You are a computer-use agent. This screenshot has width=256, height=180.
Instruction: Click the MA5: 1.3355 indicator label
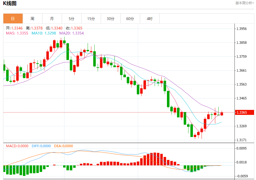[17, 33]
